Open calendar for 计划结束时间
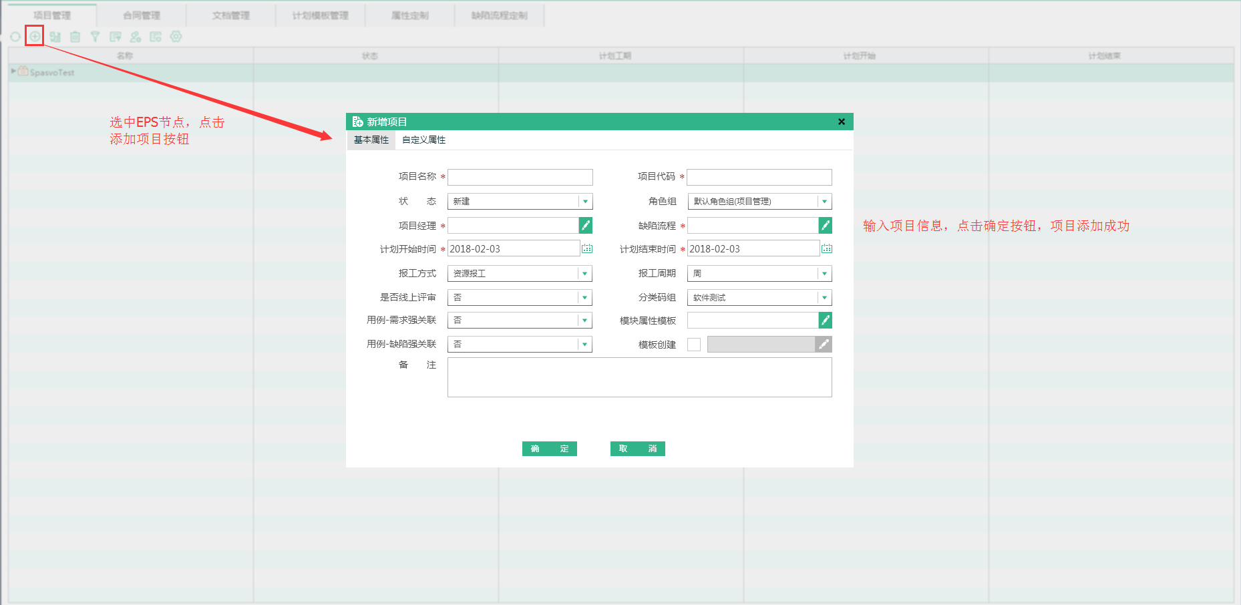This screenshot has width=1241, height=605. tap(826, 249)
